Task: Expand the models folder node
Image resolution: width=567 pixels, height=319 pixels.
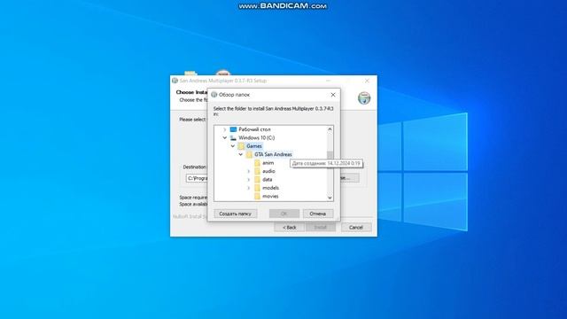Action: (x=249, y=188)
